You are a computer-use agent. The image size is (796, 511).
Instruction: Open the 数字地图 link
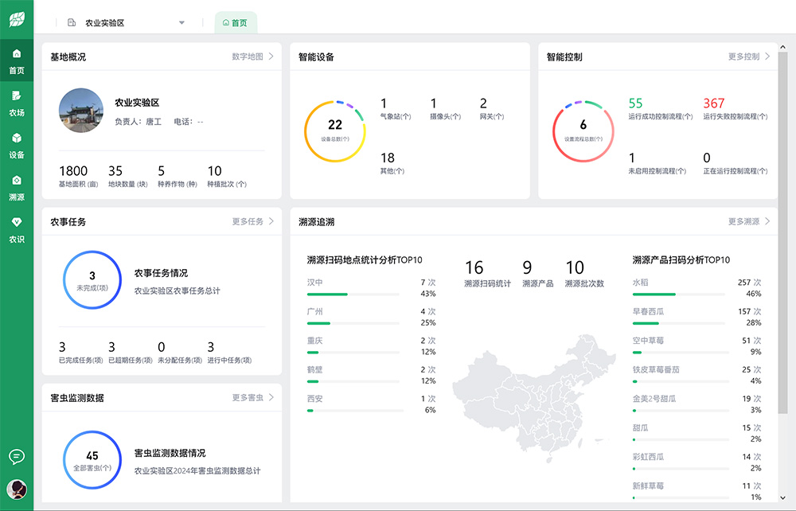[252, 57]
